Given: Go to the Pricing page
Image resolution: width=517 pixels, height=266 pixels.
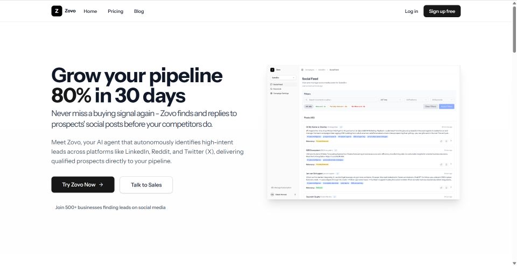Looking at the screenshot, I should pos(115,11).
